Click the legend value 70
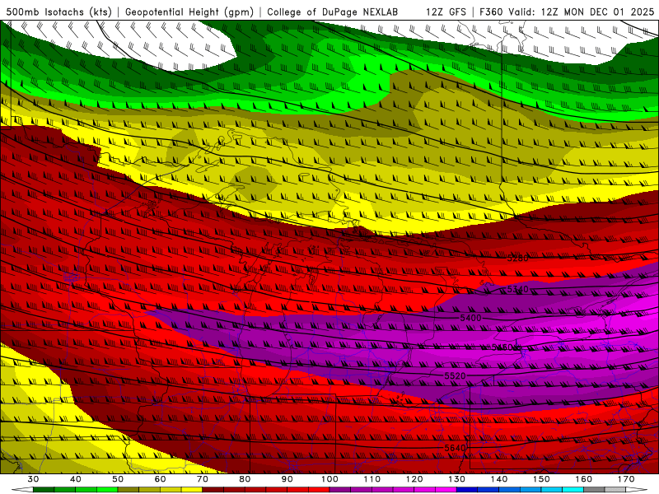659x494 pixels. point(203,479)
